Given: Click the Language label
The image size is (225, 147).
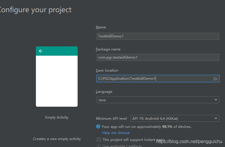Looking at the screenshot, I should 104,92.
